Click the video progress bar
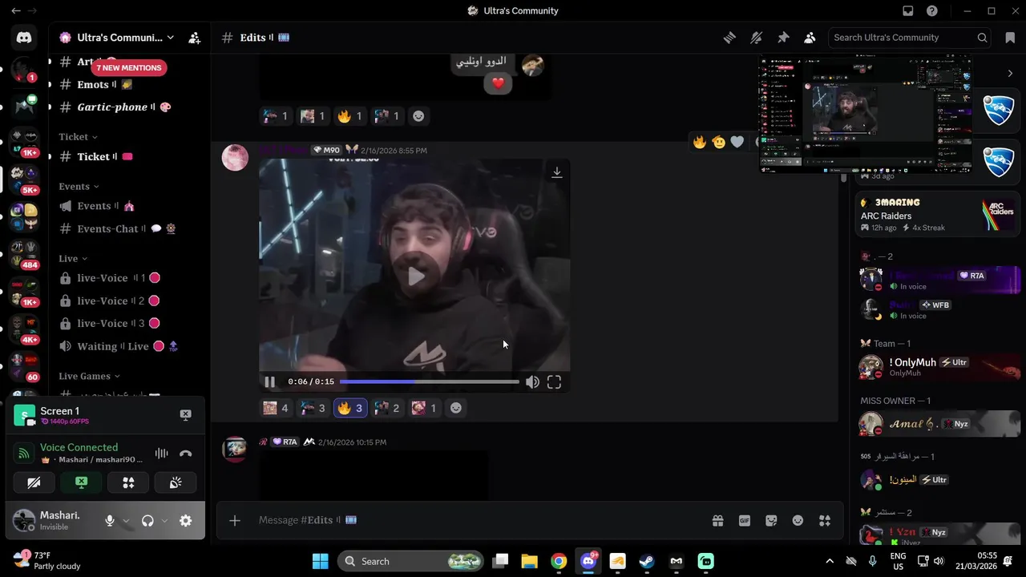This screenshot has width=1026, height=577. (x=429, y=382)
